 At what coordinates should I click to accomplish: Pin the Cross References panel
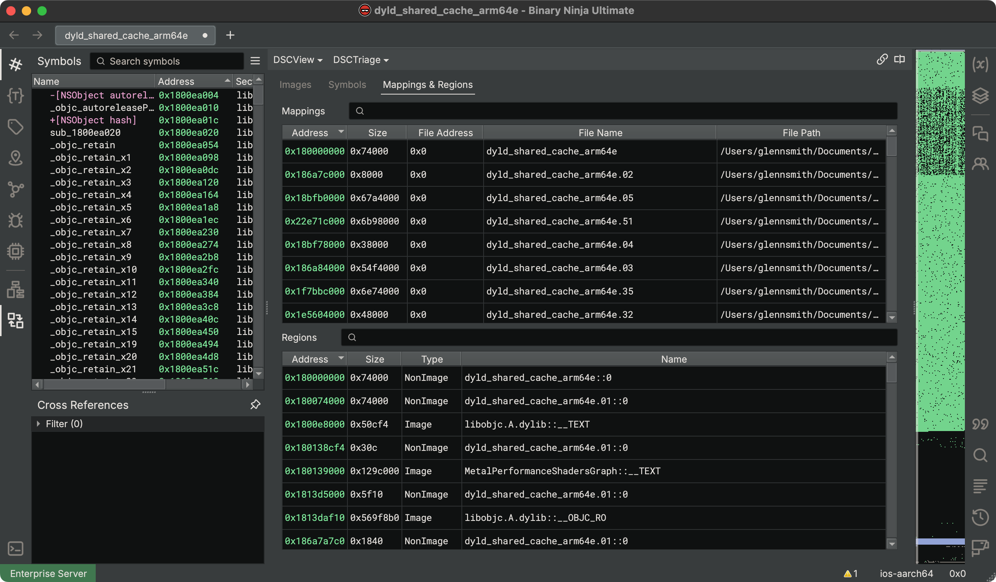point(255,405)
